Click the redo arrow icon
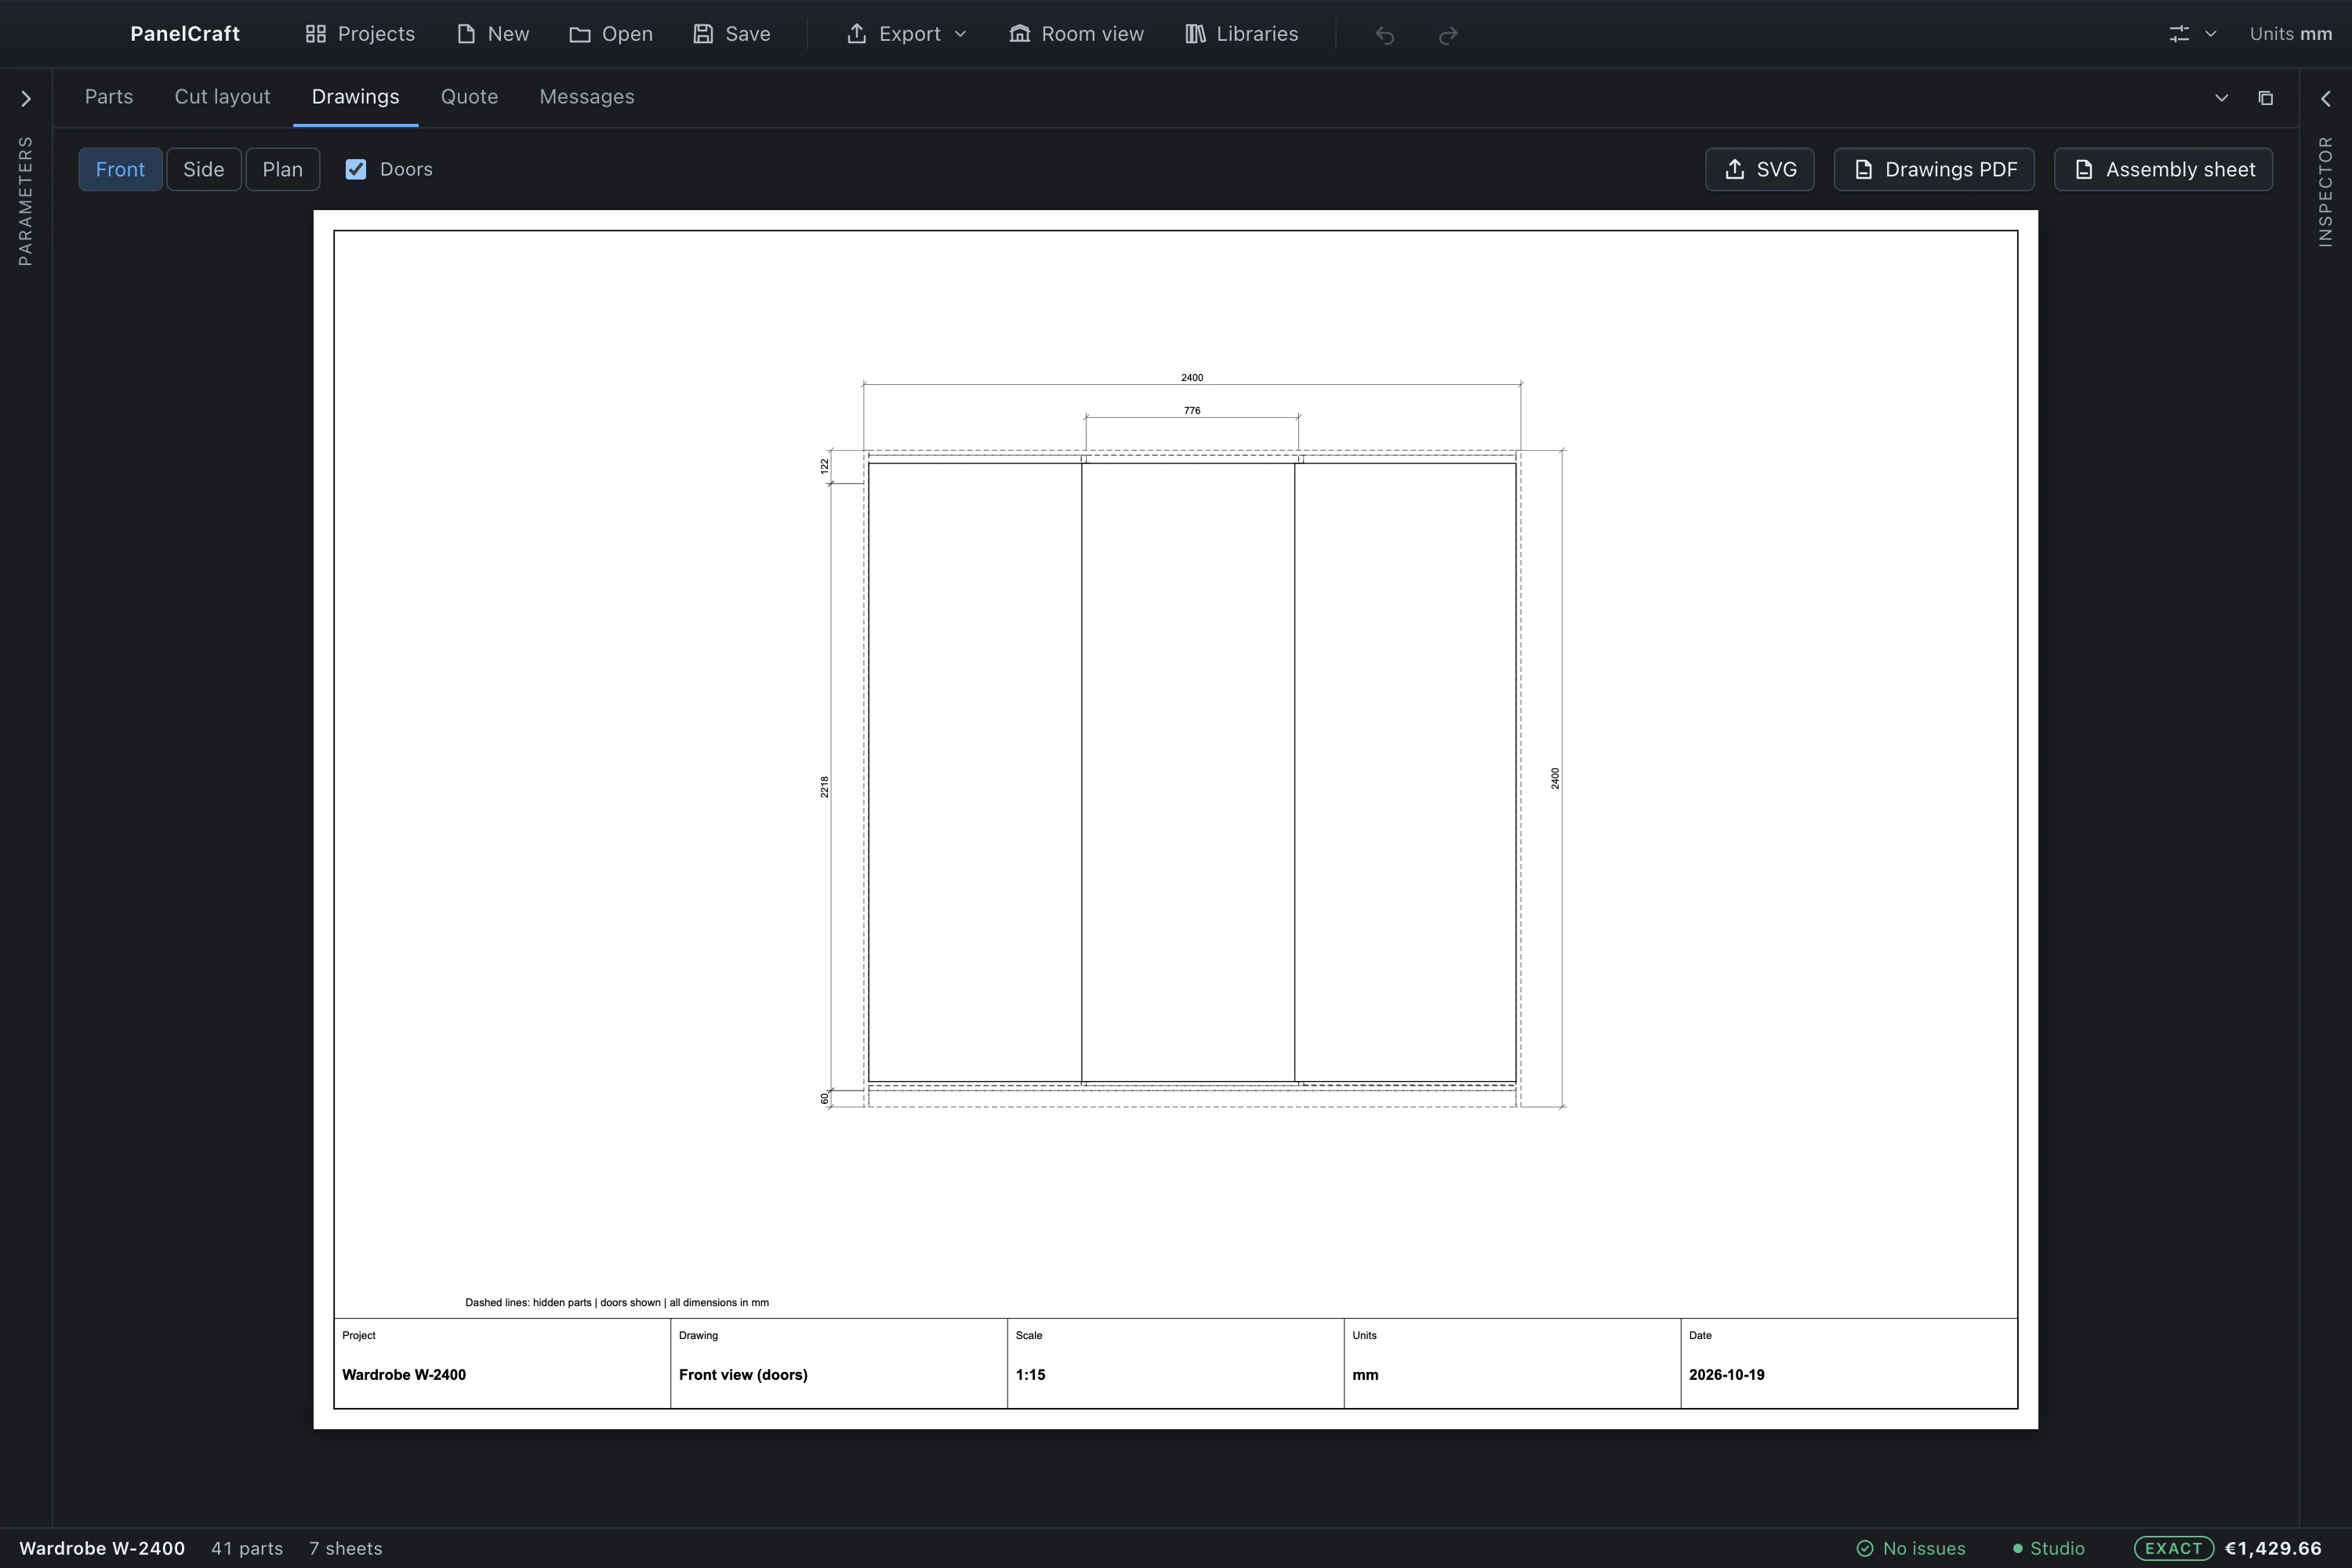Screen dimensions: 2352x1568 click(1447, 36)
